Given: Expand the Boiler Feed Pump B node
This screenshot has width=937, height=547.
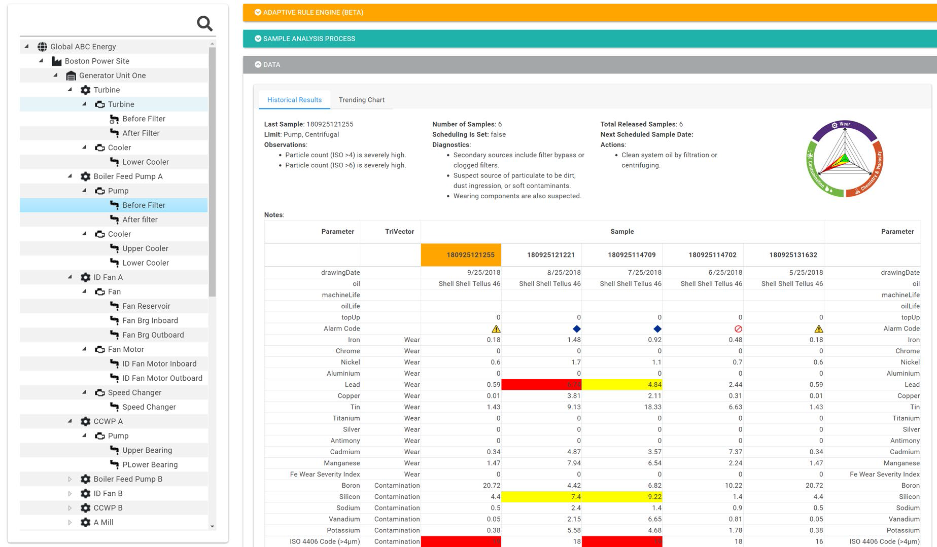Looking at the screenshot, I should (70, 479).
